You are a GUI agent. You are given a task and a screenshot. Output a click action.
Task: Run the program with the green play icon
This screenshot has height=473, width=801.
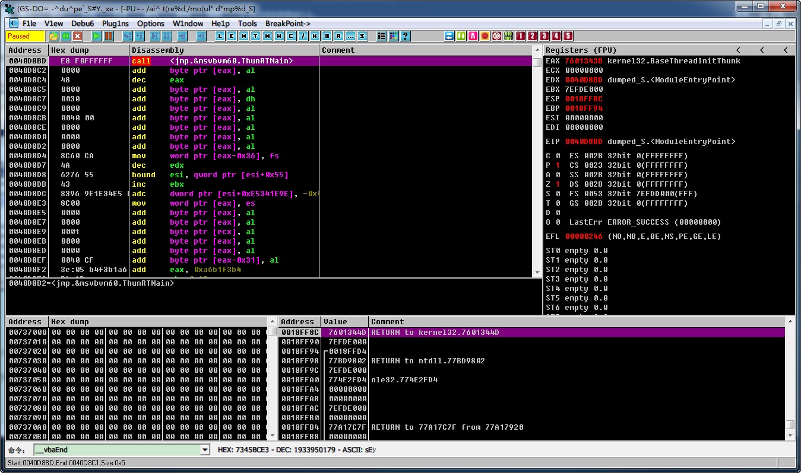(x=97, y=36)
